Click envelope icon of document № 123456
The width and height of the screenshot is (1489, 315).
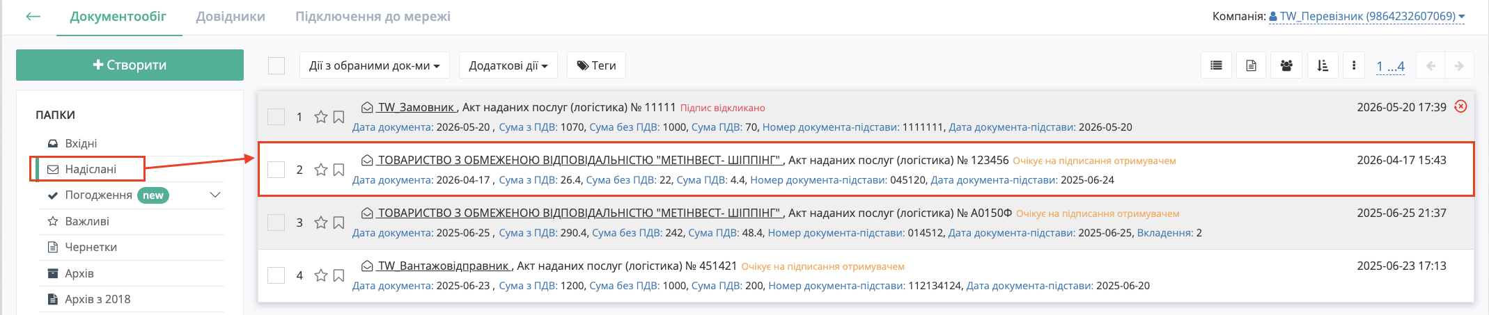pyautogui.click(x=367, y=160)
